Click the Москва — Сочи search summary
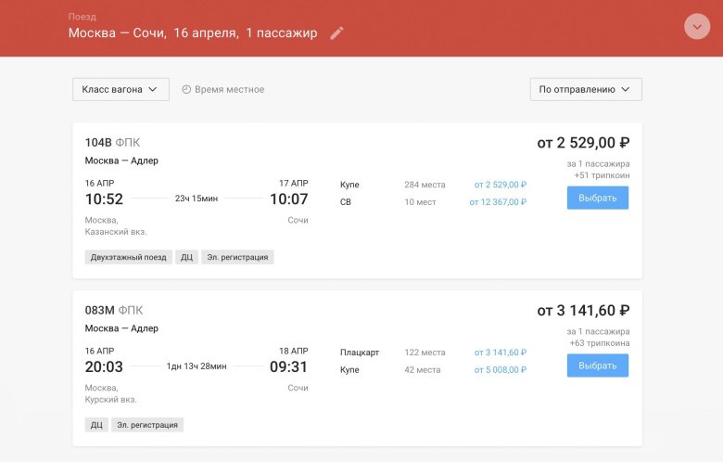This screenshot has width=723, height=462. pyautogui.click(x=192, y=33)
